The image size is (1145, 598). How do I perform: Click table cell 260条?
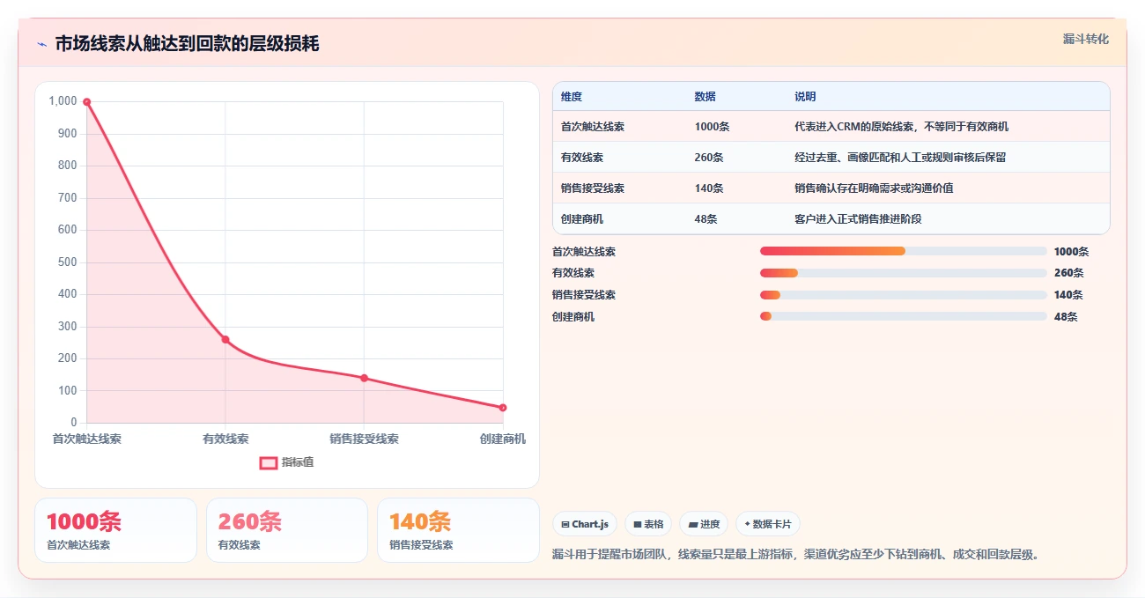tap(709, 158)
